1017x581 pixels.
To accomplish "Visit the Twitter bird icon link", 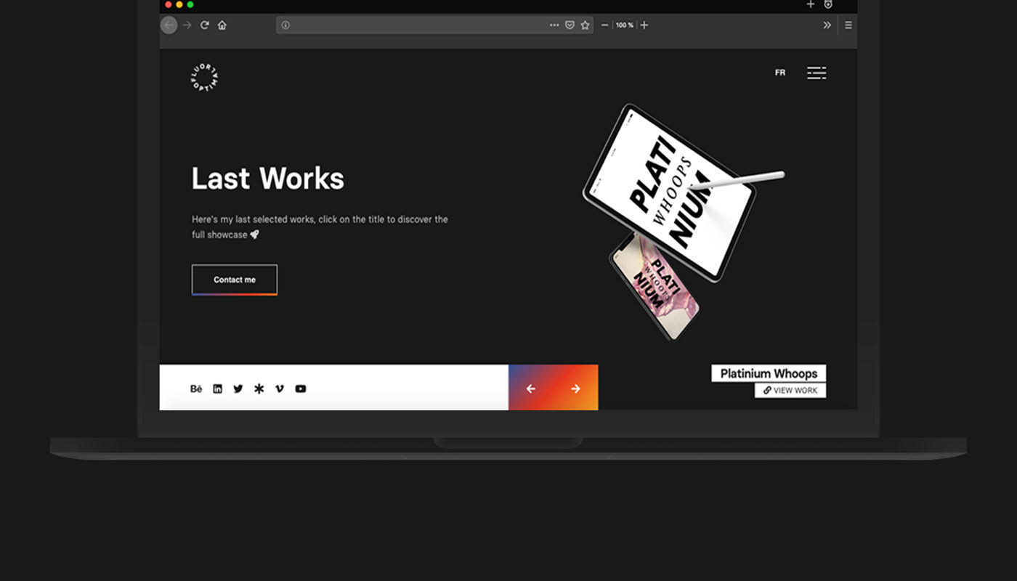I will 238,389.
